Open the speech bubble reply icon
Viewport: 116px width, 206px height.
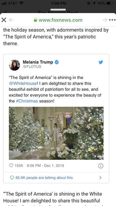[12, 178]
